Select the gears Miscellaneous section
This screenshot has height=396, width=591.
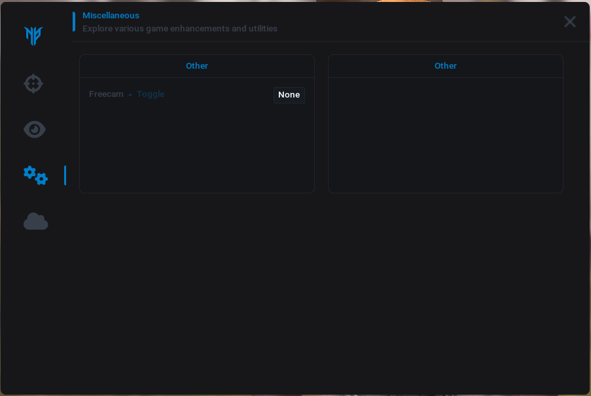35,175
